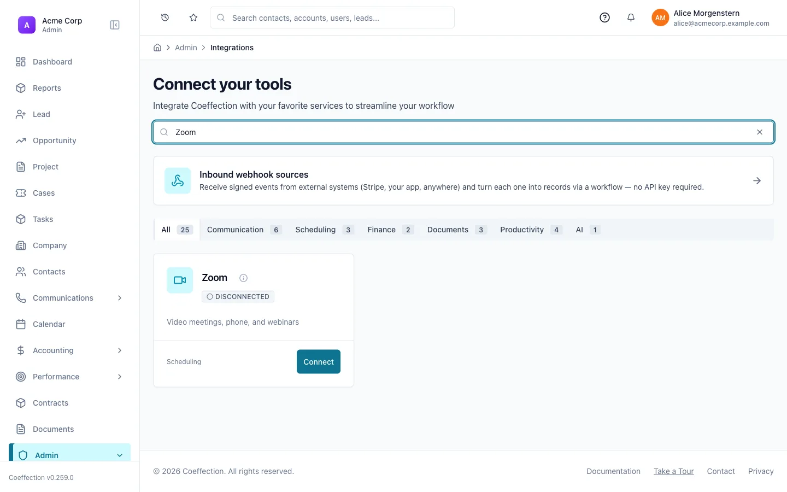The width and height of the screenshot is (787, 492).
Task: Collapse the sidebar with the panel icon
Action: click(115, 25)
